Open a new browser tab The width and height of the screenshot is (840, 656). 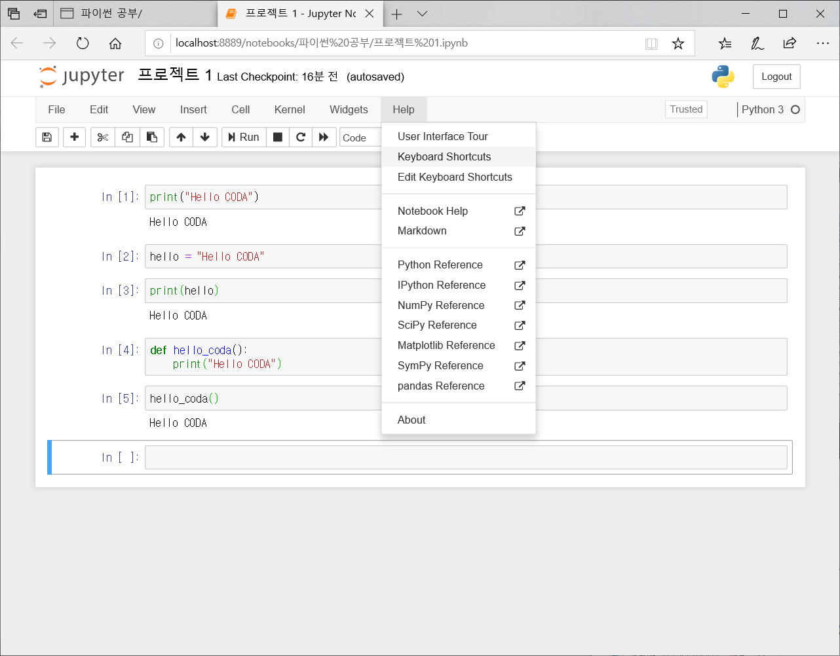396,14
